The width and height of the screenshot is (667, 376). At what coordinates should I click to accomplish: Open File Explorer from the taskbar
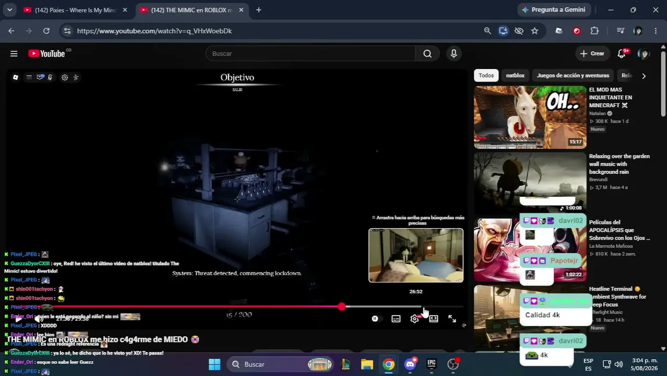click(367, 364)
